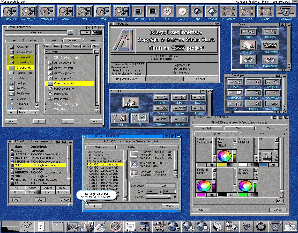Open the «Global» popup with magnifier button
Screen dimensions: 298x233
70,32
